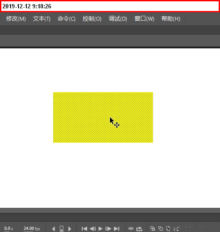Open the 帮助(H) menu

pyautogui.click(x=171, y=19)
